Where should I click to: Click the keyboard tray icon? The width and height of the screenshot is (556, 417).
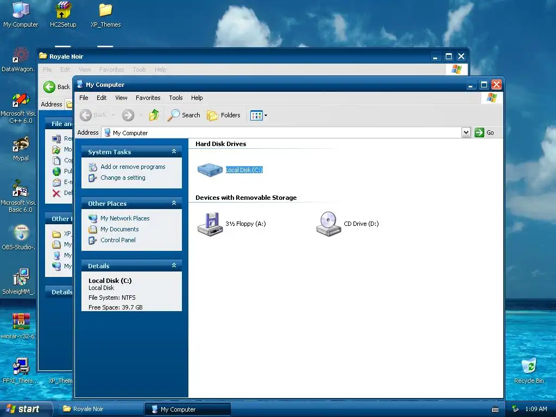(495, 409)
